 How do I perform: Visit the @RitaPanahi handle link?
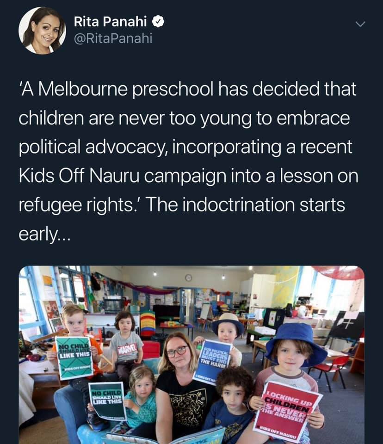(113, 38)
